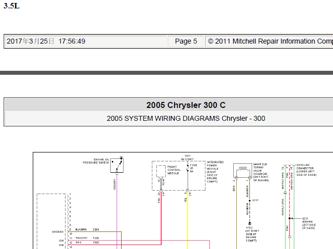Click the "FUSE 10 5A" label
Image resolution: width=333 pixels, height=249 pixels.
[x=194, y=168]
